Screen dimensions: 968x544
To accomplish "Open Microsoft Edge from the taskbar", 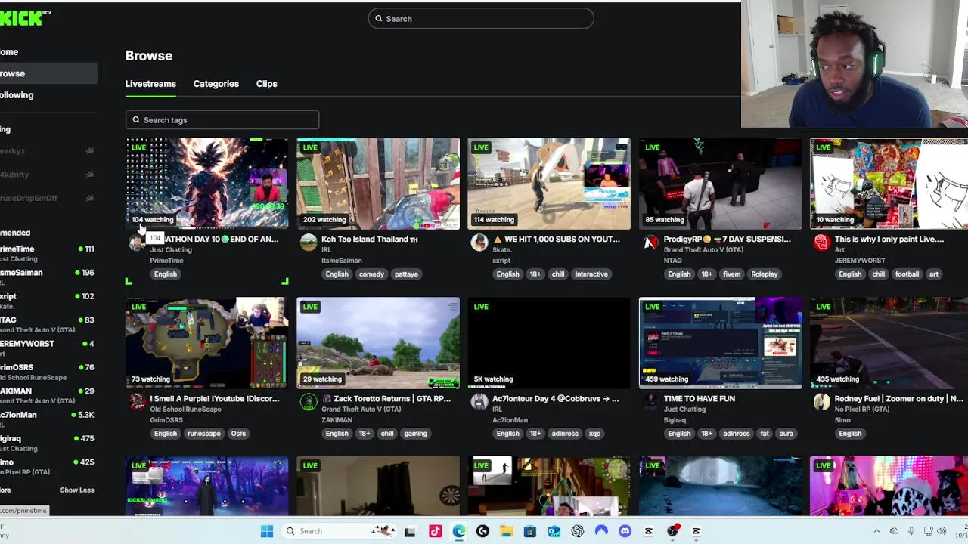I will (459, 531).
